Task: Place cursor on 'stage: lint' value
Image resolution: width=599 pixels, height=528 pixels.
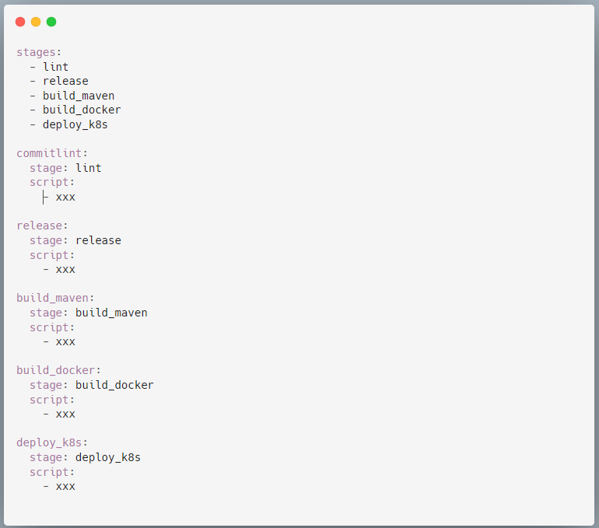Action: [89, 168]
